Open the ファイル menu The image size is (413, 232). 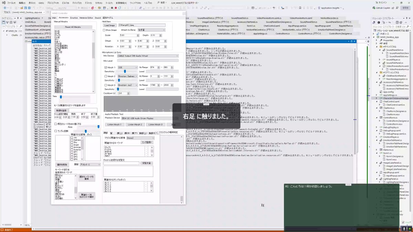pyautogui.click(x=11, y=3)
